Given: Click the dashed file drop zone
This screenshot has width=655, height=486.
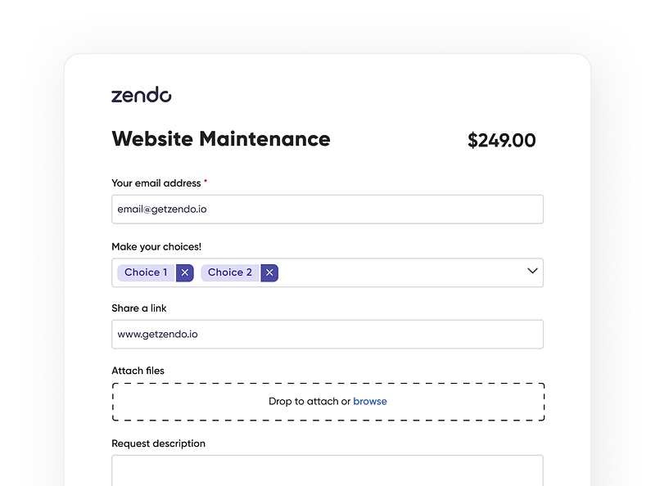Looking at the screenshot, I should 328,402.
